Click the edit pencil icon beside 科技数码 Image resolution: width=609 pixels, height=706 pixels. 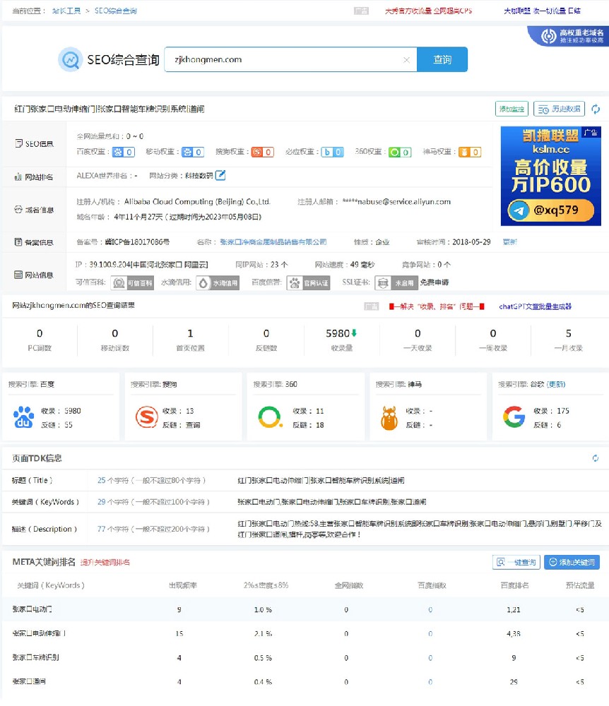pos(219,174)
